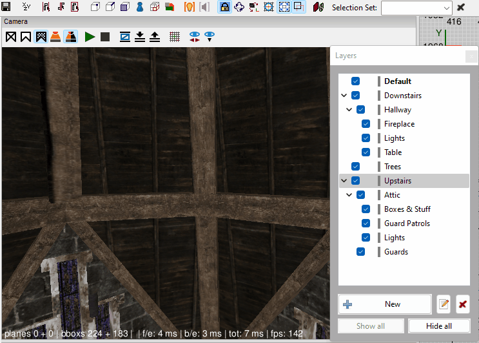This screenshot has width=479, height=343.
Task: Select the Trees layer name
Action: point(393,167)
